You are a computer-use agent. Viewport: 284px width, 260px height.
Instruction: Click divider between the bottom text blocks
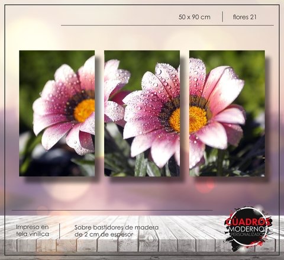(x=60, y=231)
